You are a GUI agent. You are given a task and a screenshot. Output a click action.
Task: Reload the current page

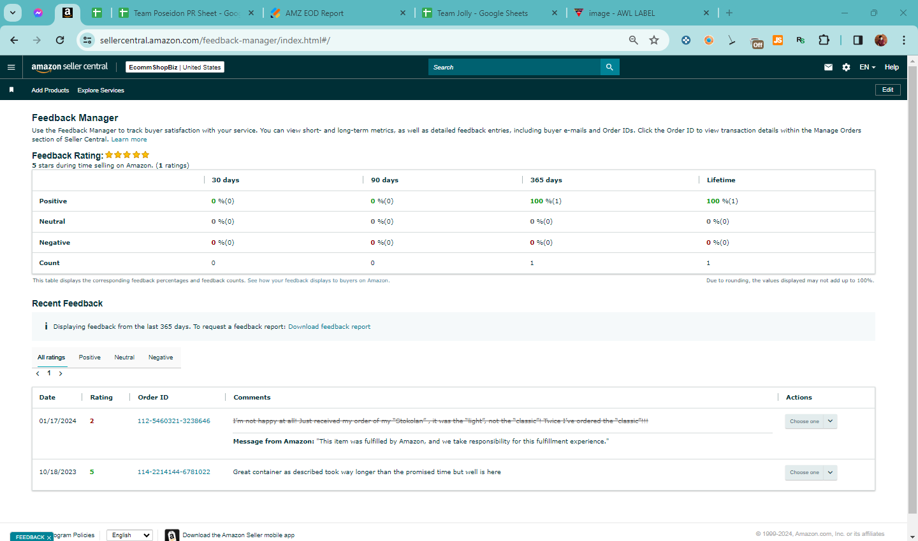pos(60,40)
